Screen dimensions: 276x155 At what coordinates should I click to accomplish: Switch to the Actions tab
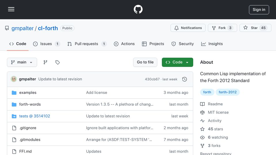click(x=124, y=44)
